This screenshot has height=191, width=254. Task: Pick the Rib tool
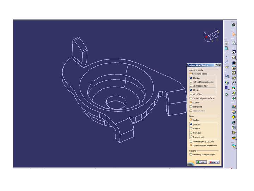234,78
